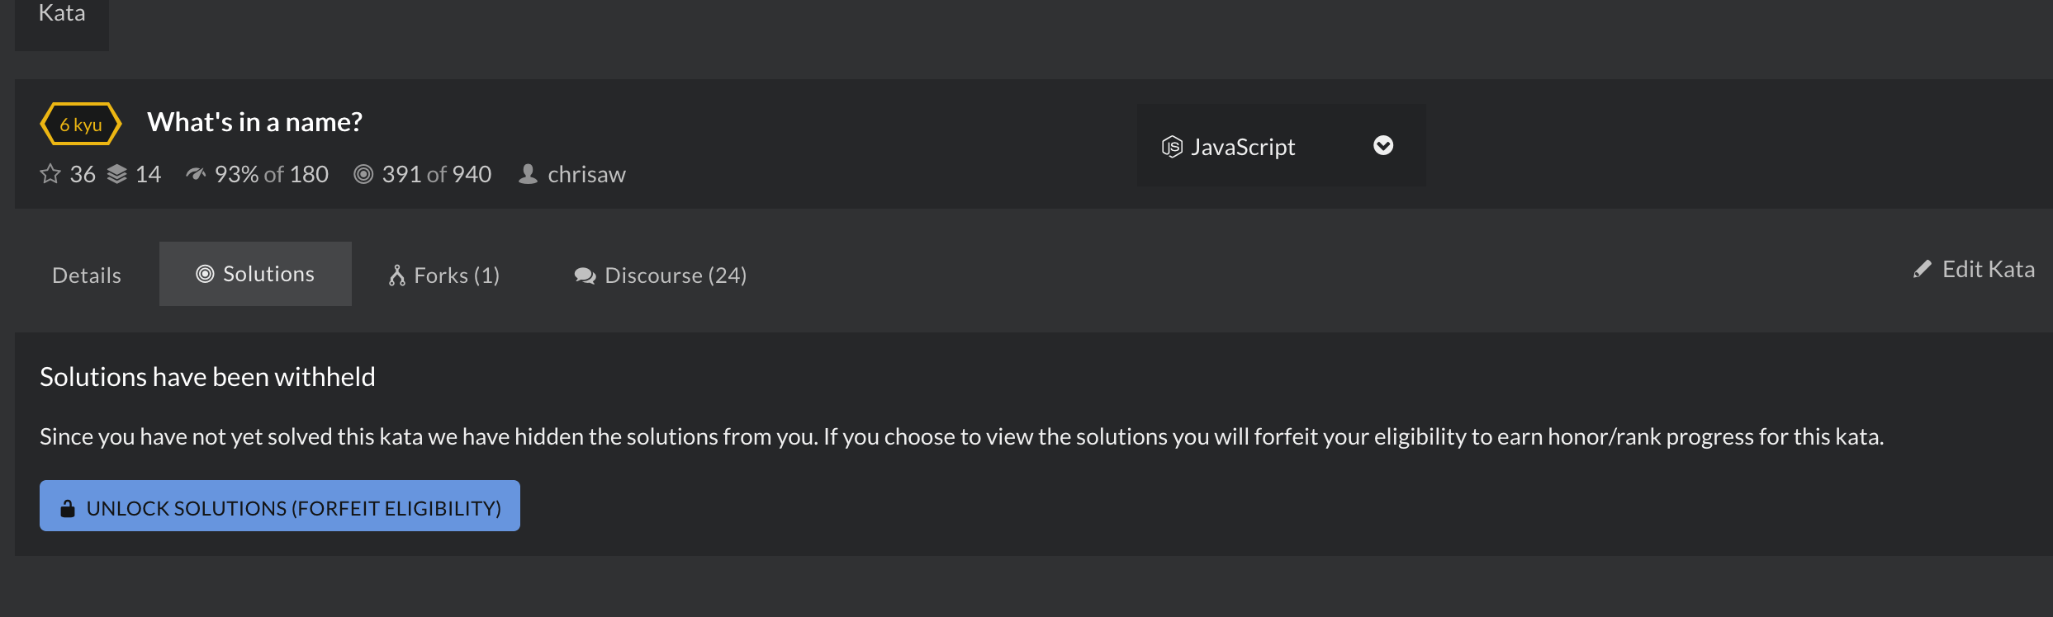Click the target icon next to 391 of 940
Screen dimensions: 2053x617
(363, 174)
